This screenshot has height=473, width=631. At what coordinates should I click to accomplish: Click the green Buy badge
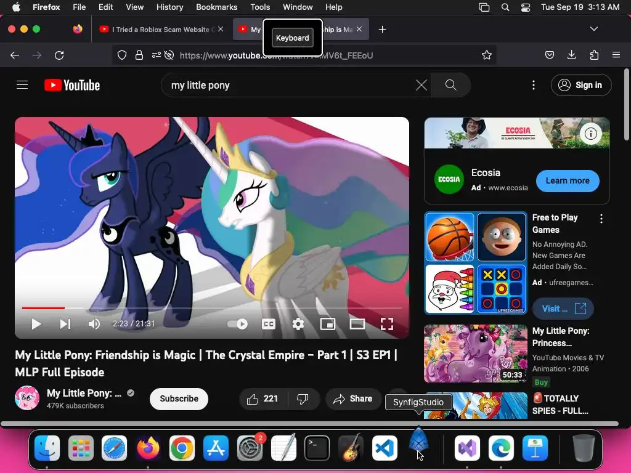click(541, 382)
